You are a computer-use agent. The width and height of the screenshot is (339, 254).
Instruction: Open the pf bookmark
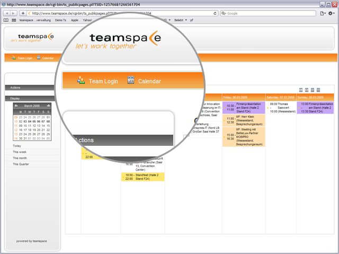click(192, 20)
